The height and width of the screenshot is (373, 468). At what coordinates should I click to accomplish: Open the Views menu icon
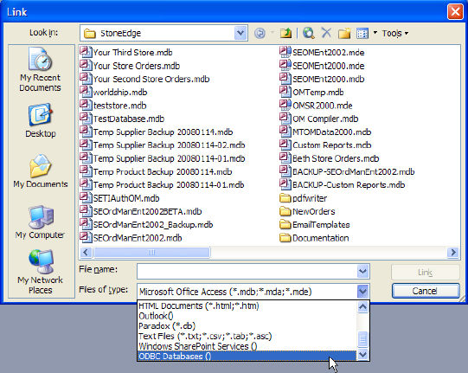coord(362,33)
